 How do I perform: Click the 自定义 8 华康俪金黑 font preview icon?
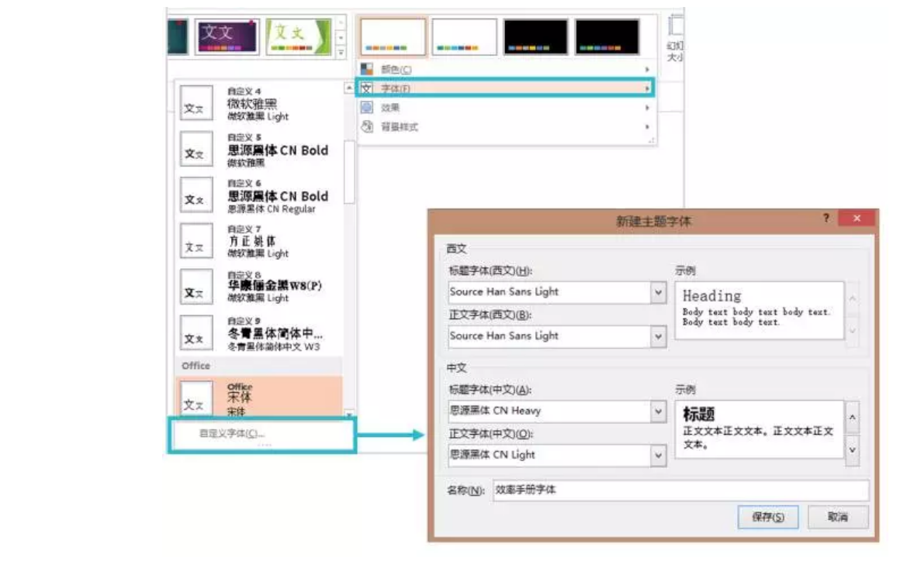(x=196, y=287)
